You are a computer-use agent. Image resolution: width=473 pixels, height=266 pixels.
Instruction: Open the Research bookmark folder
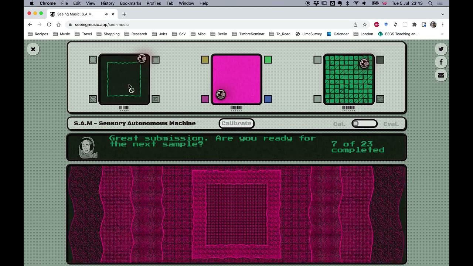(x=136, y=34)
